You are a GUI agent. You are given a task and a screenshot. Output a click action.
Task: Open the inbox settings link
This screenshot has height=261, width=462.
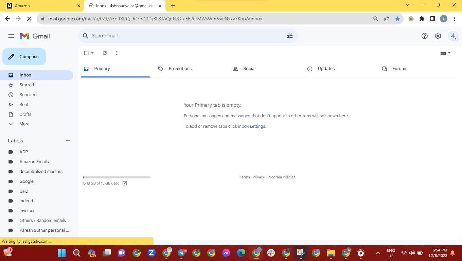pyautogui.click(x=251, y=126)
